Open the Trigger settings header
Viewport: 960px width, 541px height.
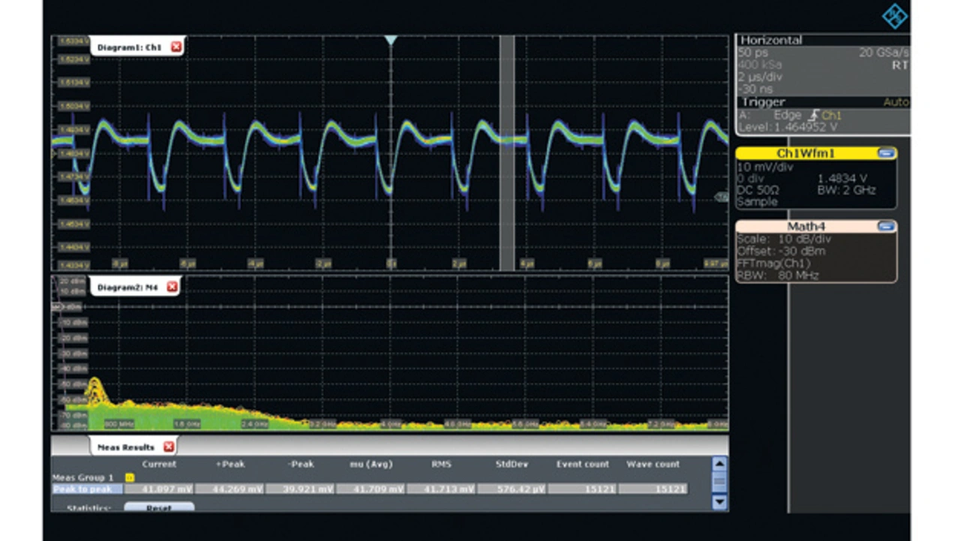coord(763,102)
